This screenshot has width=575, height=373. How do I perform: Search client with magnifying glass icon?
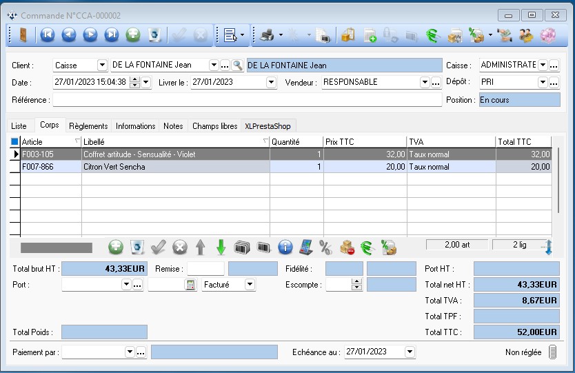coord(237,65)
